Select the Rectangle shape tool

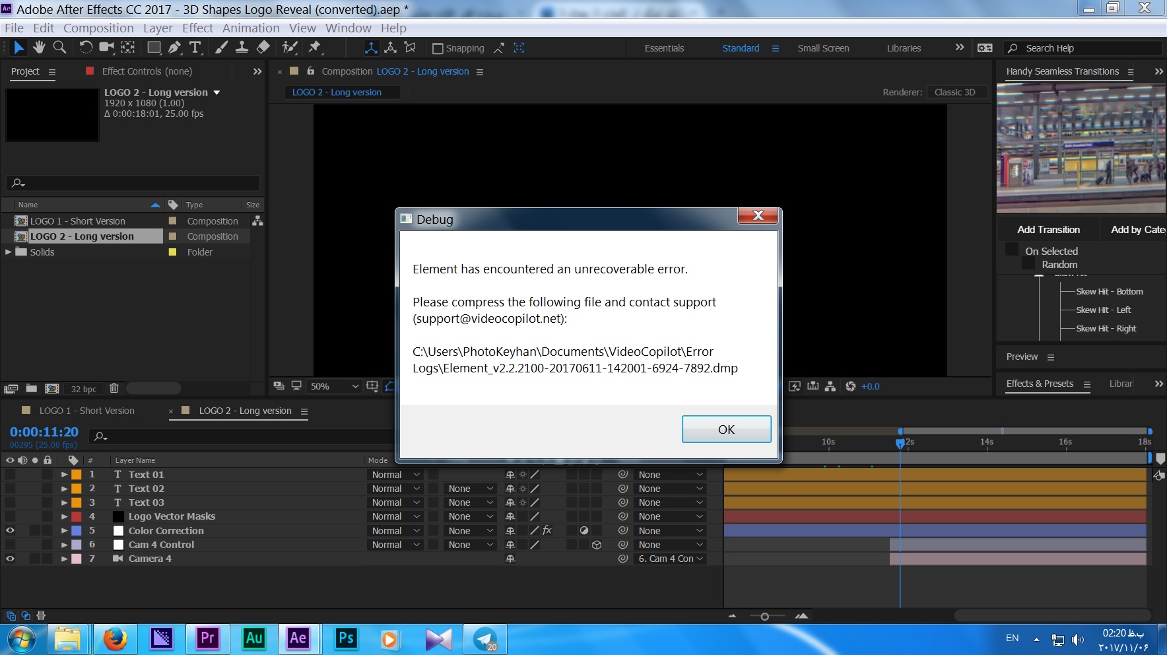[x=154, y=47]
